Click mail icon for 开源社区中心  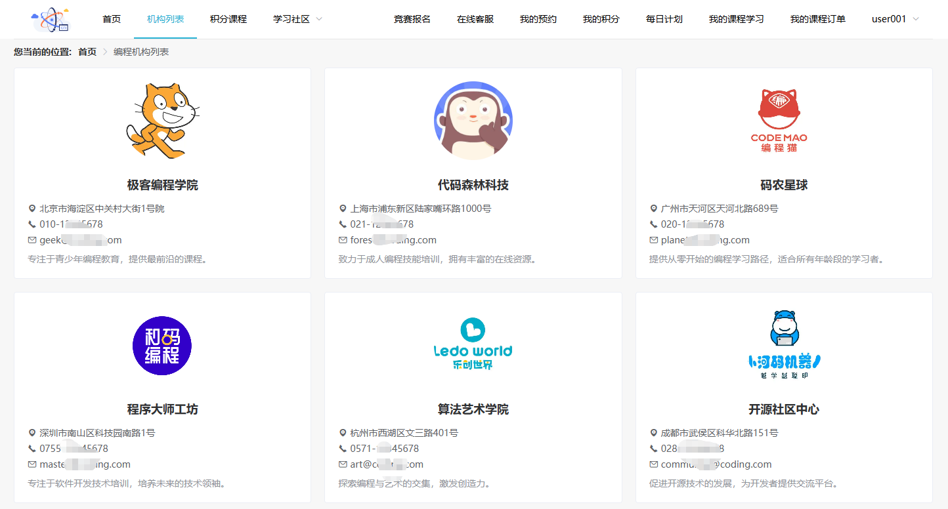pyautogui.click(x=654, y=464)
